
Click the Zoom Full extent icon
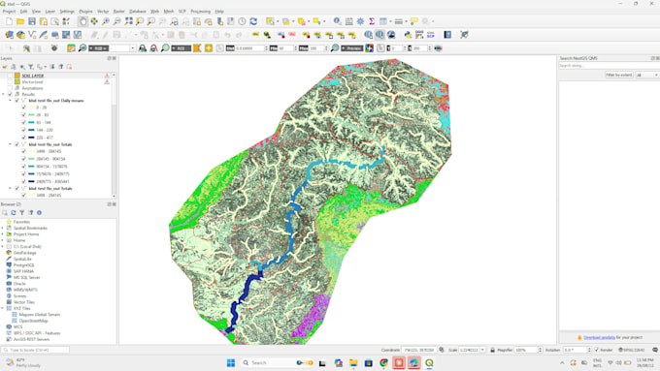tap(128, 21)
